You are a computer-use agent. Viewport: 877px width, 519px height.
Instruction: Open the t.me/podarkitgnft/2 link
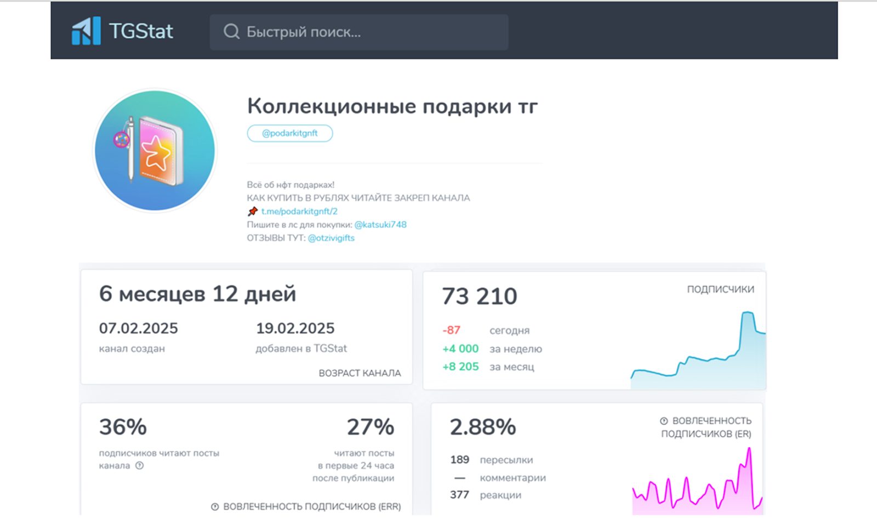click(x=299, y=211)
